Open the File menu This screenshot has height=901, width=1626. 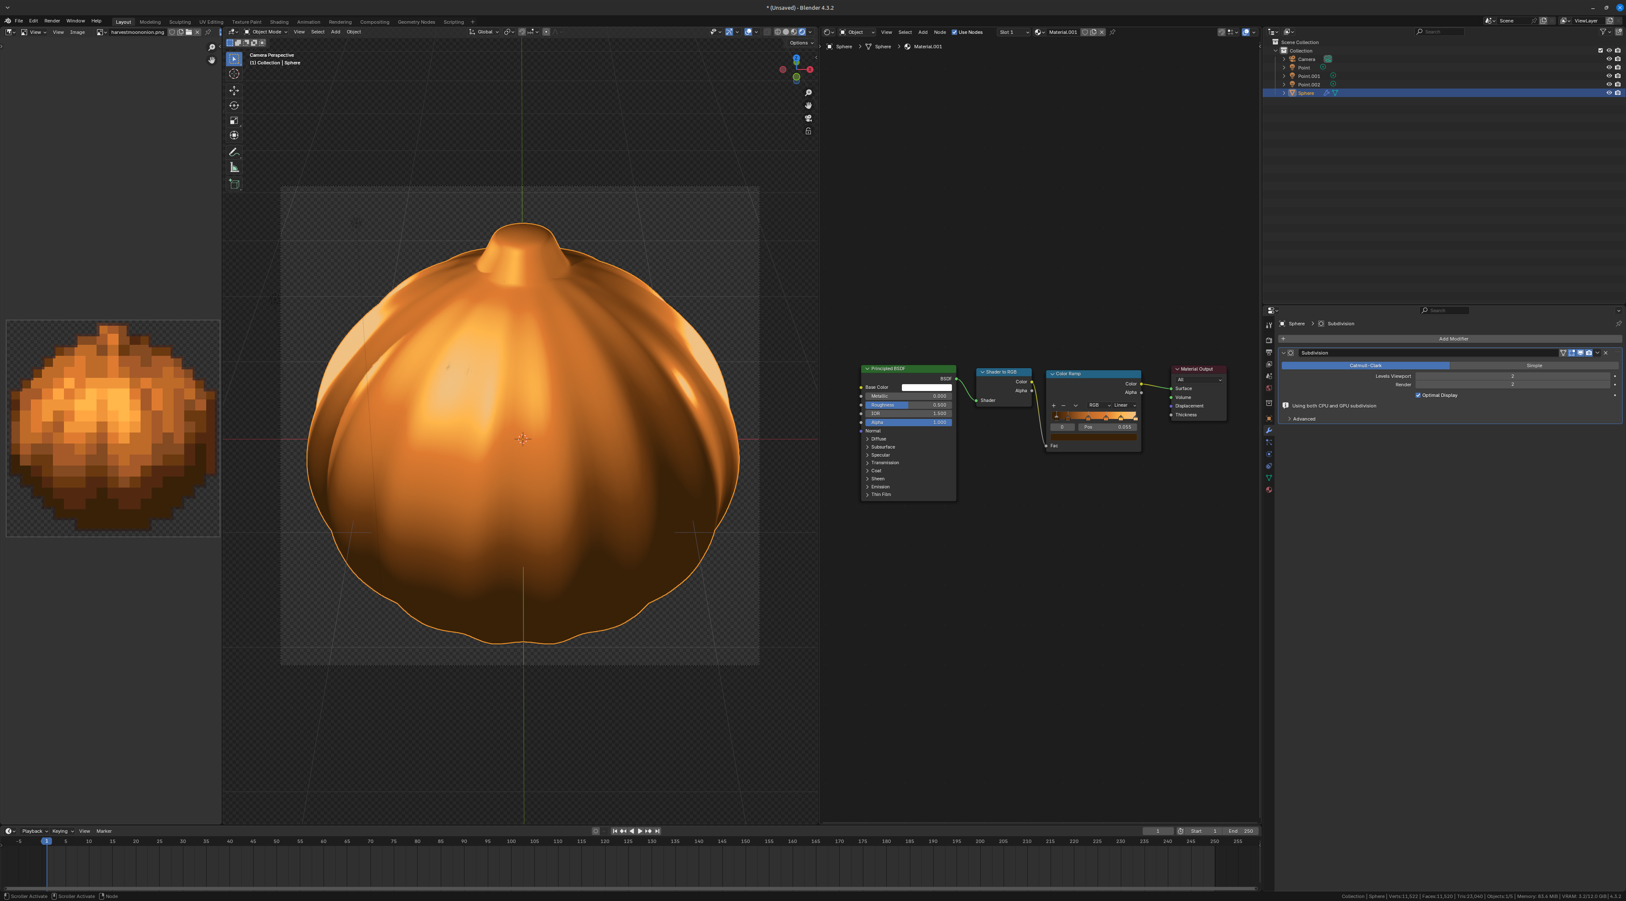[x=19, y=21]
